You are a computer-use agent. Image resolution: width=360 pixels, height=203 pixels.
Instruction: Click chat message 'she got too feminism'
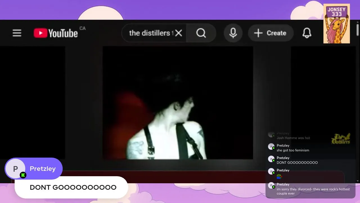[x=293, y=150]
